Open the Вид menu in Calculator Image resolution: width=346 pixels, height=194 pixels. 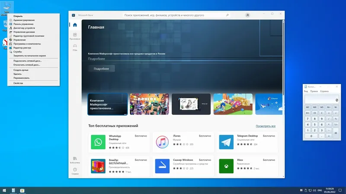point(306,91)
